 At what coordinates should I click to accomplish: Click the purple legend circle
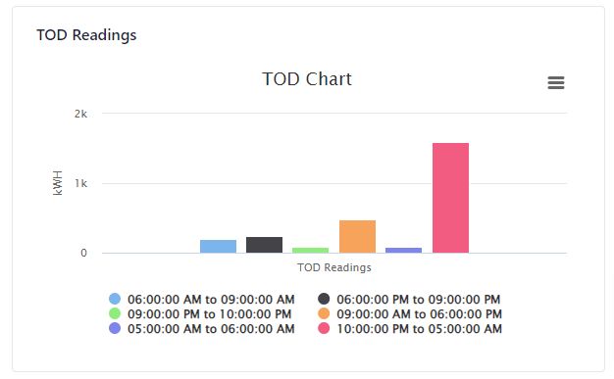point(115,328)
